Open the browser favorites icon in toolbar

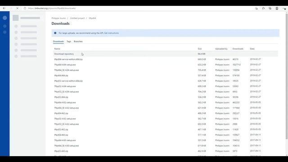click(263, 8)
